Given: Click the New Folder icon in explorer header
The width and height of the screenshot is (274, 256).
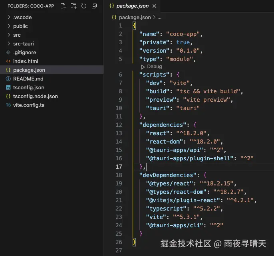Looking at the screenshot, I should pos(73,6).
